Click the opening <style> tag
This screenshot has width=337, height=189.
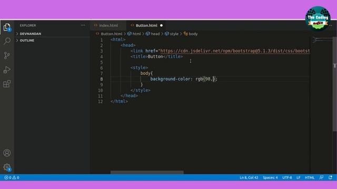coord(139,68)
